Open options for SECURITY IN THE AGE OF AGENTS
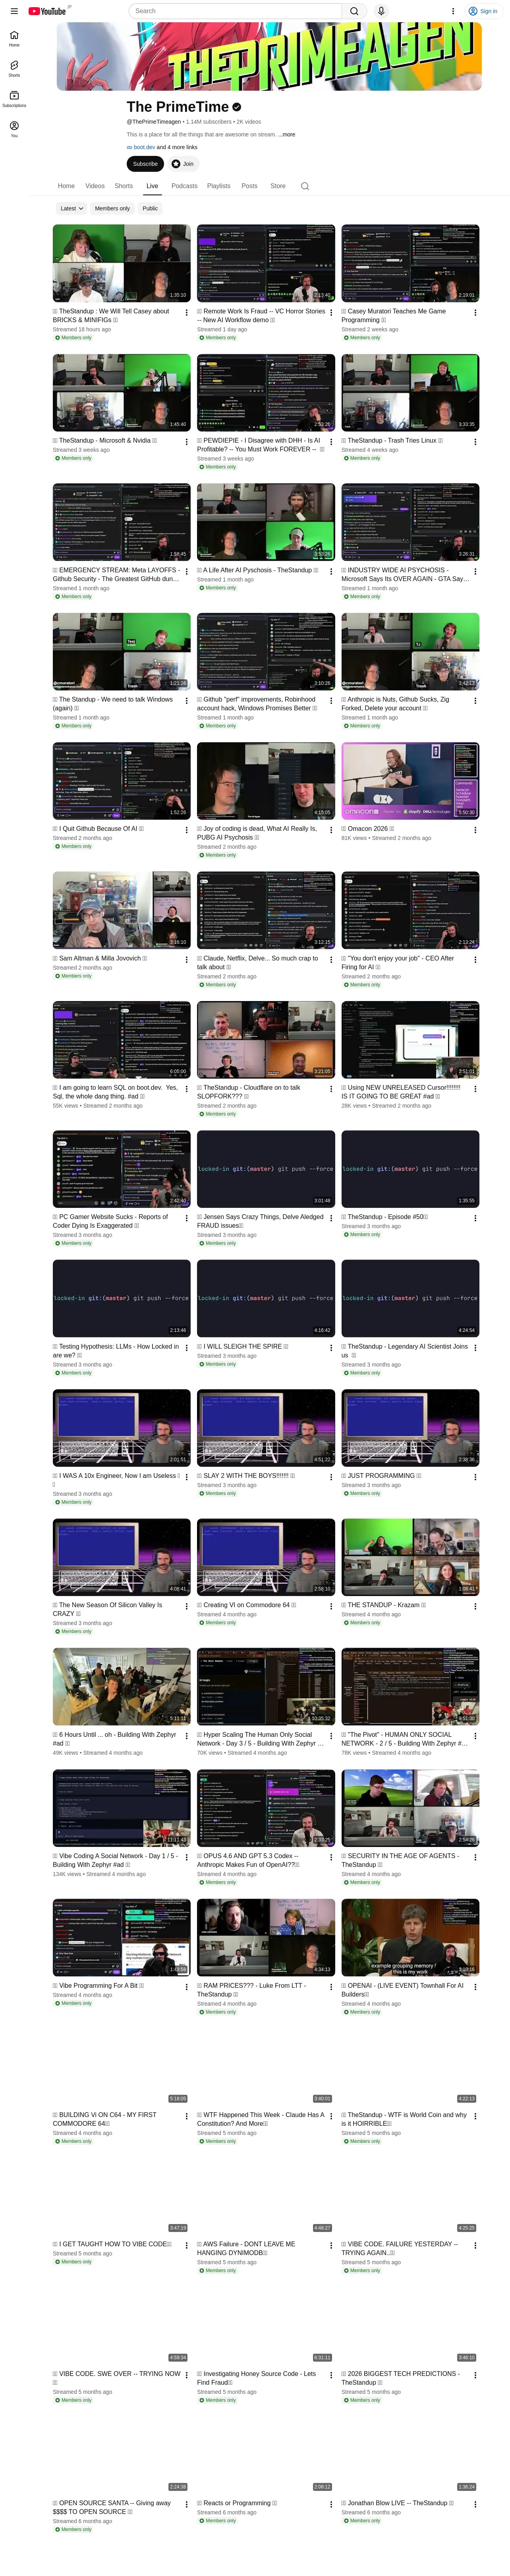 tap(475, 1858)
